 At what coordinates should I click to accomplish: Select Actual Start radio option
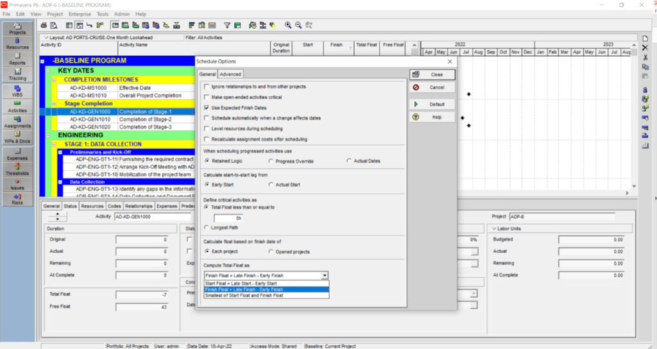pos(271,184)
